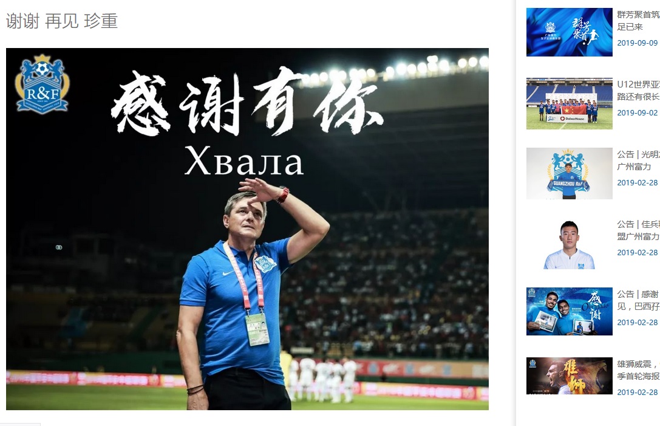Image resolution: width=660 pixels, height=426 pixels.
Task: Open the 公告 | 感谢 farewell article link
Action: tap(638, 300)
